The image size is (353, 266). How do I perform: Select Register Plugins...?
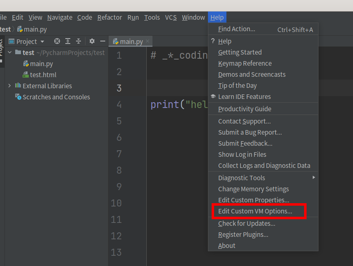263,234
